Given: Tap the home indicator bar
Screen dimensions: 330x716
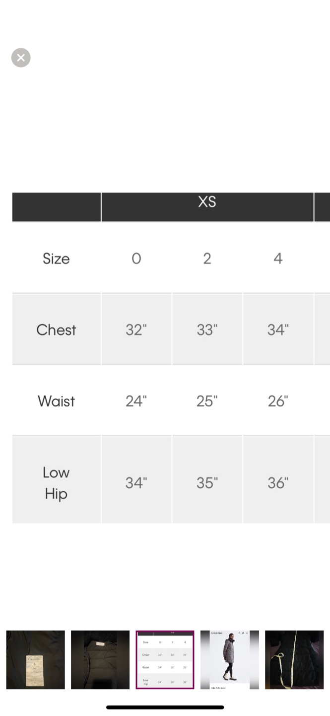Looking at the screenshot, I should pos(165,707).
